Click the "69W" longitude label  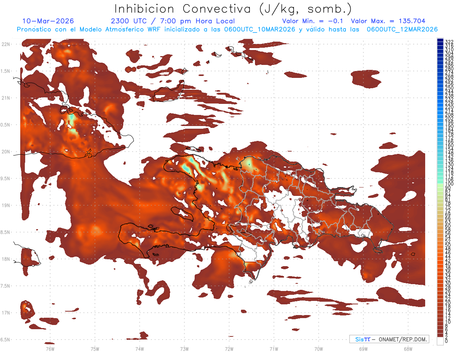[x=363, y=349]
